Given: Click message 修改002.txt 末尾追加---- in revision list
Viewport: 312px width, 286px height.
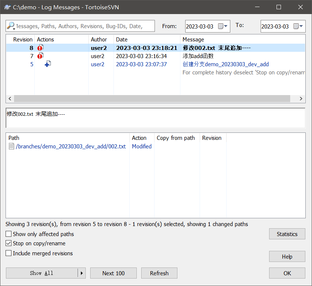Looking at the screenshot, I should coord(217,48).
